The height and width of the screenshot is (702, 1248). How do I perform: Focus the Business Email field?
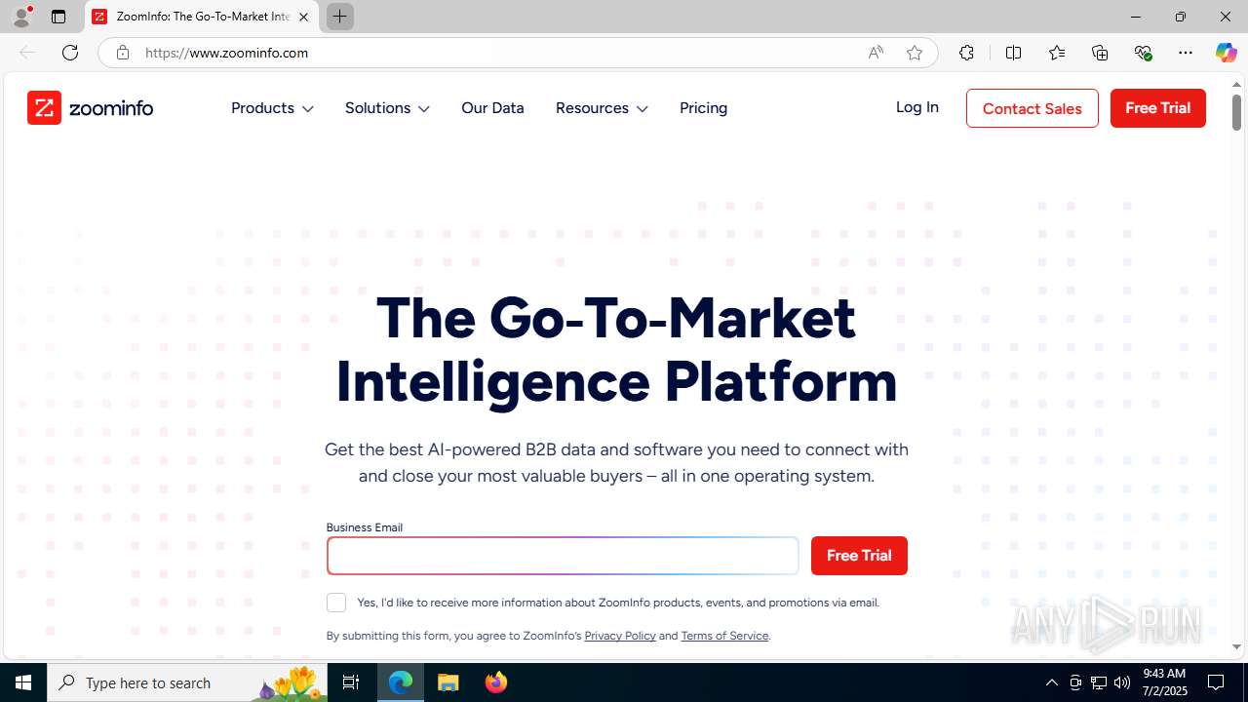[563, 556]
